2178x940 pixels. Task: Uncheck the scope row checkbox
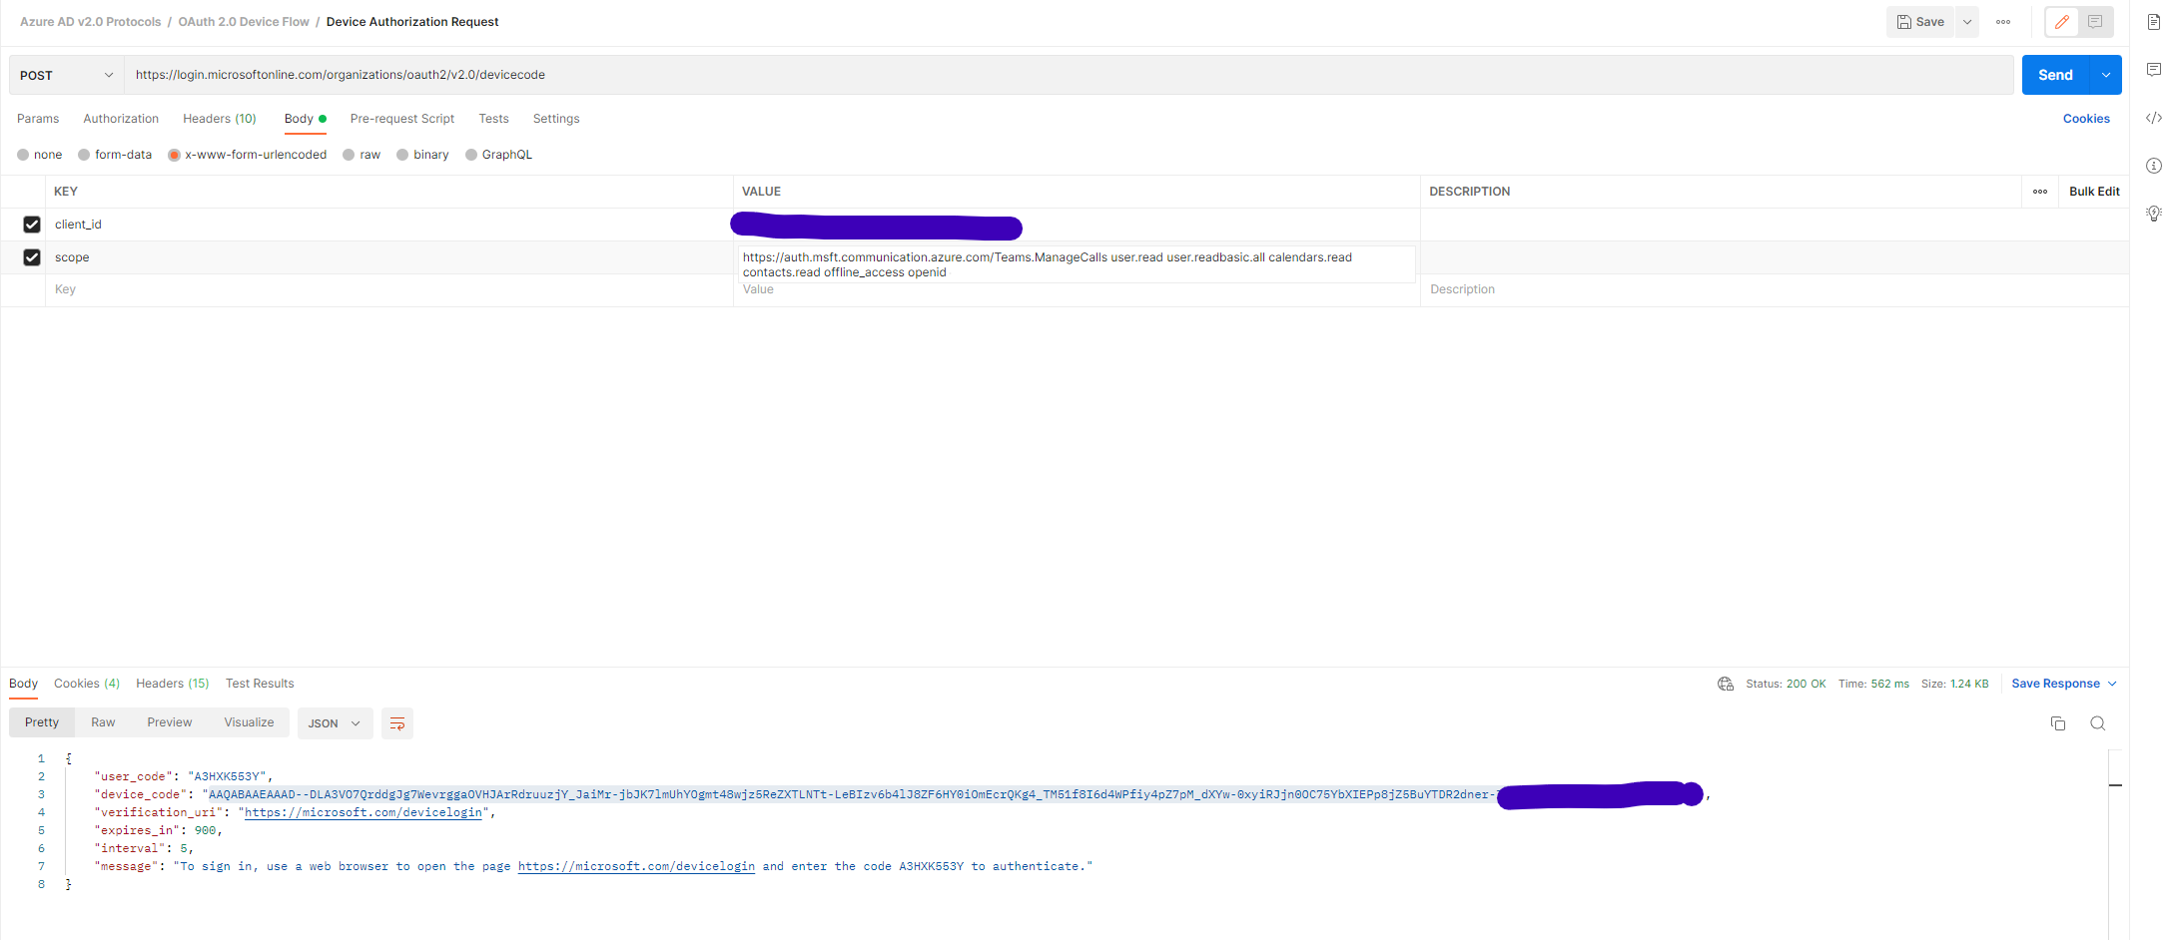(32, 257)
